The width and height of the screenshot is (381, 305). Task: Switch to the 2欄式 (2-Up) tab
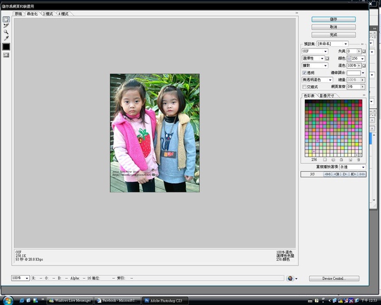(48, 14)
